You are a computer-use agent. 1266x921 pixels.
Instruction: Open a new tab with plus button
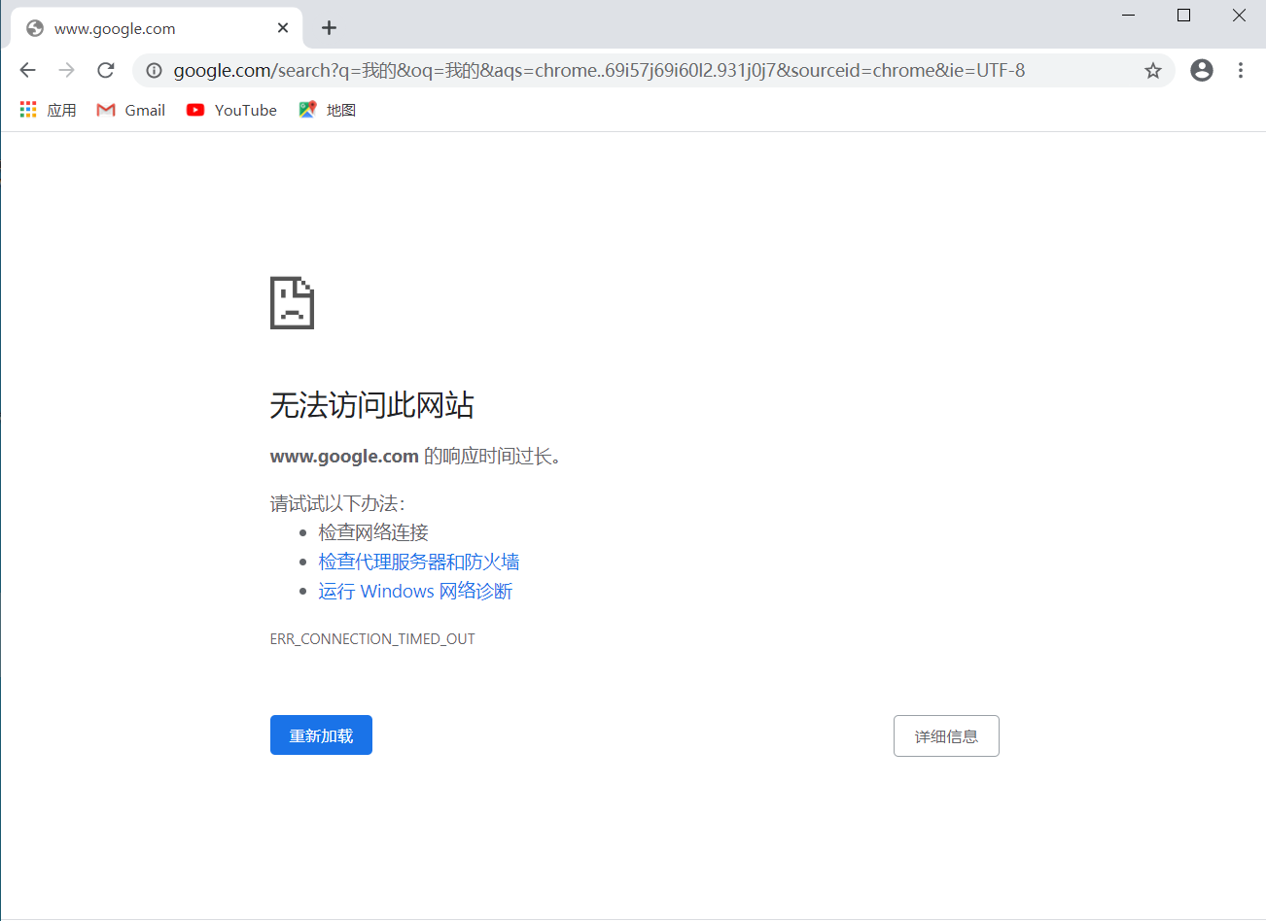point(329,28)
